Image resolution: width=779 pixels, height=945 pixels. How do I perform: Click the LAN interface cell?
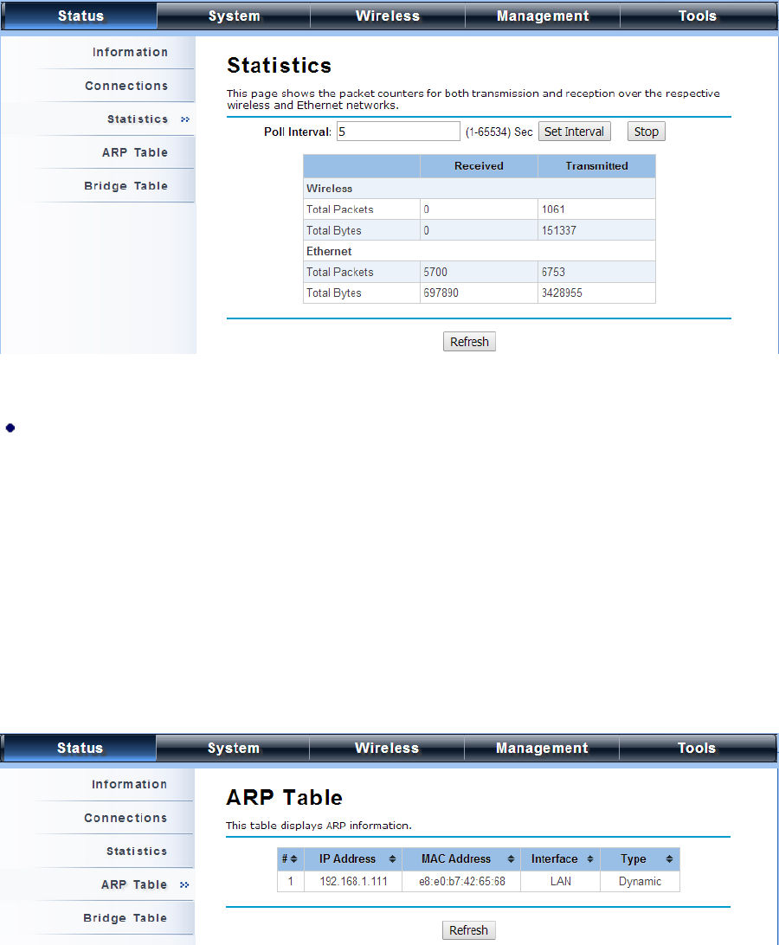pos(561,881)
